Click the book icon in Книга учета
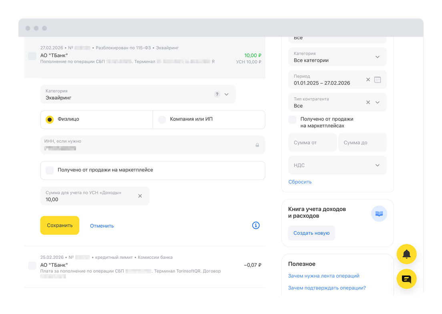 (x=379, y=214)
